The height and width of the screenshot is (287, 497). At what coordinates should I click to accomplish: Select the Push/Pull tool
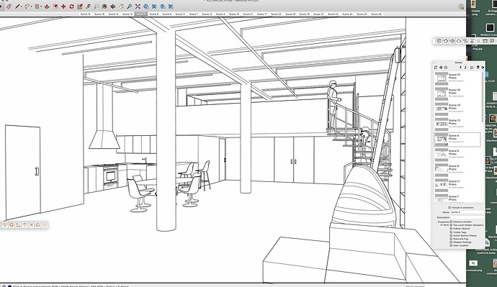47,6
